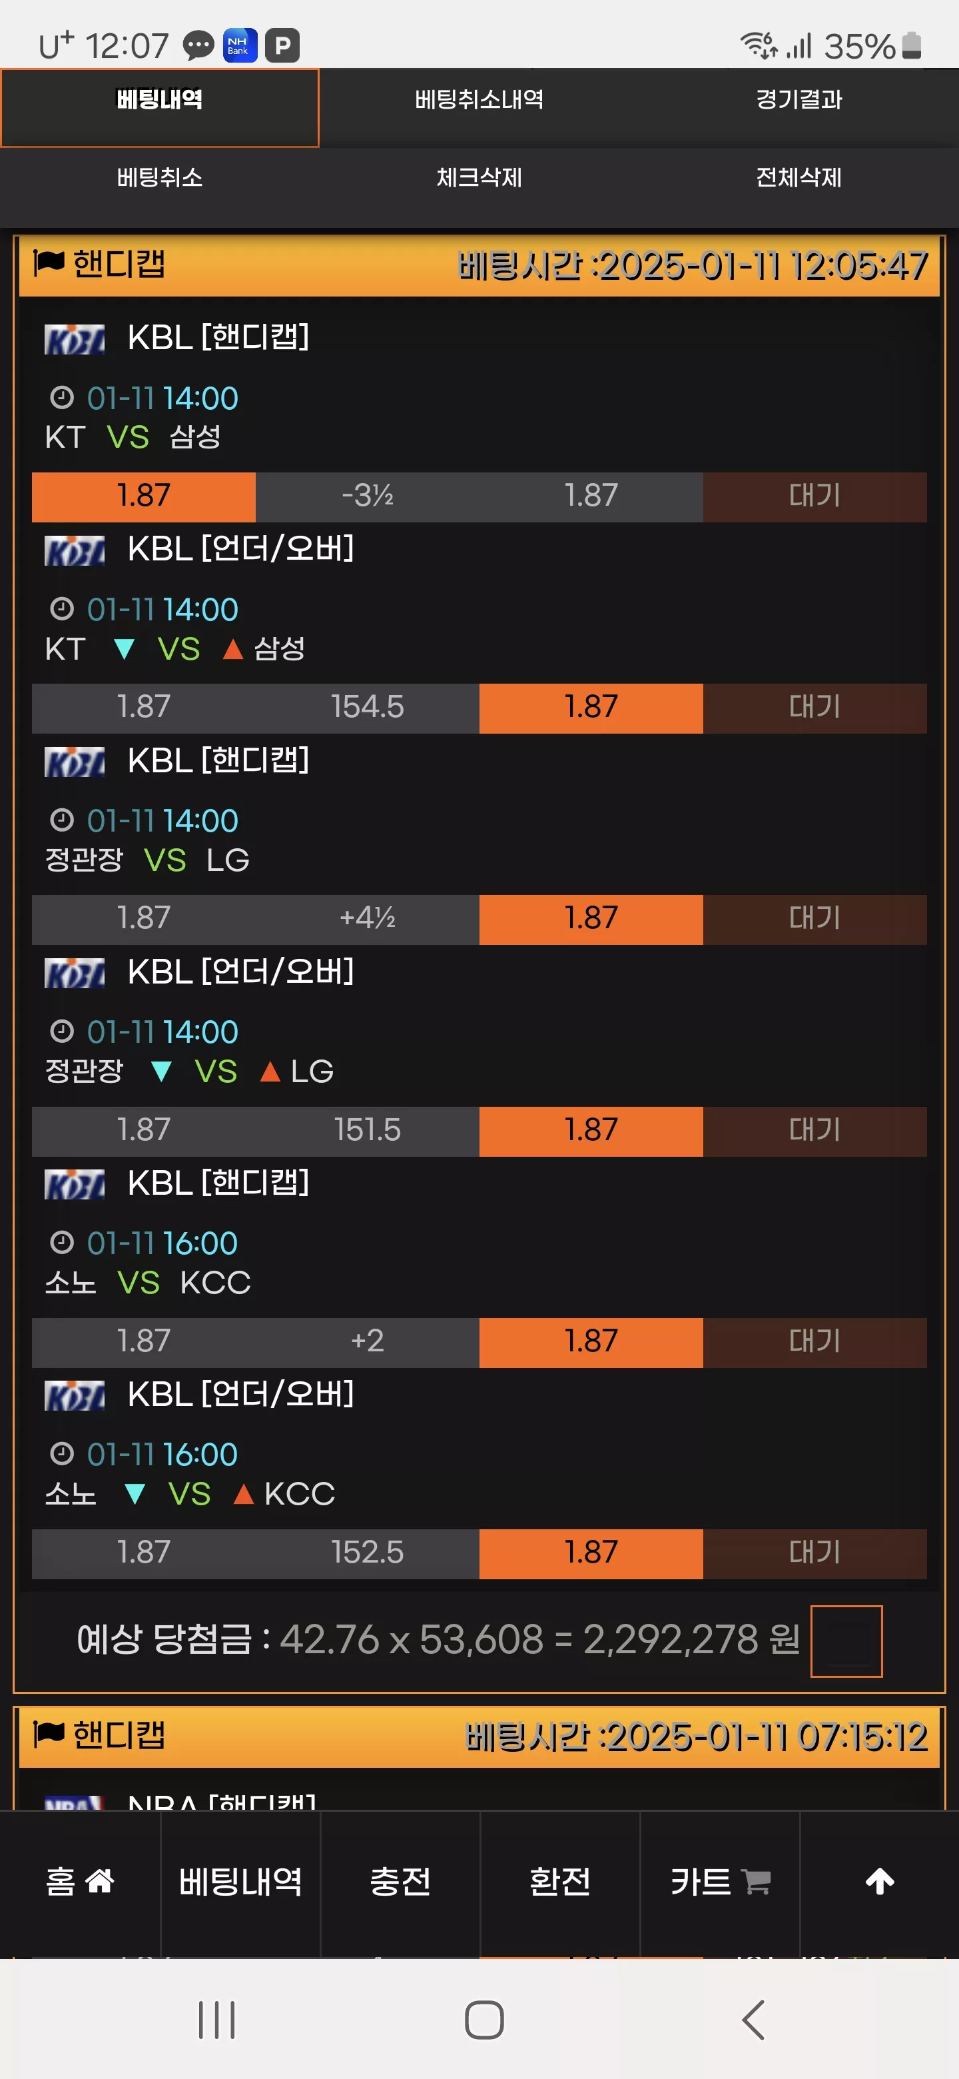Tap the 152.5 over/under line for 소노 vs KCC
This screenshot has height=2079, width=959.
[367, 1553]
